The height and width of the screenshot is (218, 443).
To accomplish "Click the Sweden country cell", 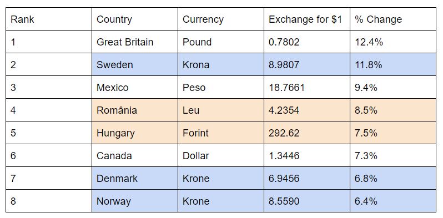I will tap(135, 64).
